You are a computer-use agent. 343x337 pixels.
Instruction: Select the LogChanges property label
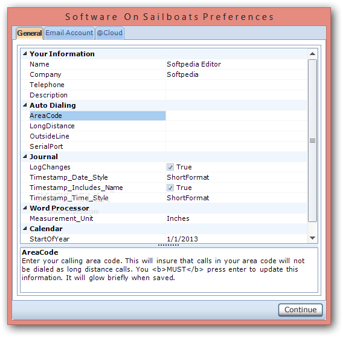[x=50, y=167]
